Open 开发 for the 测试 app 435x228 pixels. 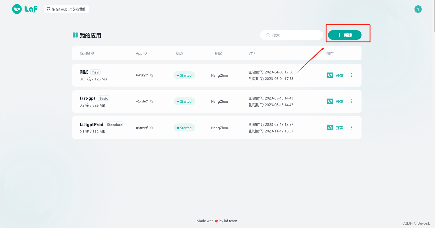click(x=340, y=75)
